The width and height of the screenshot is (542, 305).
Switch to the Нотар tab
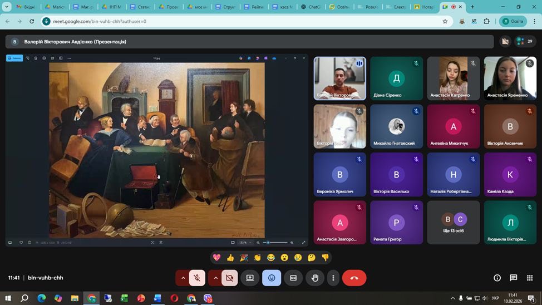click(x=424, y=7)
